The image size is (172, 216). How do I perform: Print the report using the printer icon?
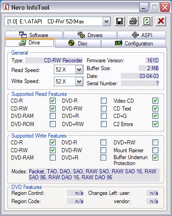pos(133,21)
